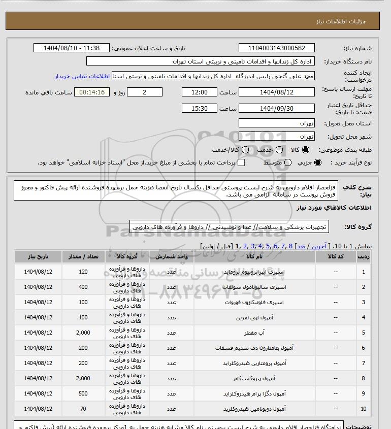Viewport: 391px width, 429px height.
Task: Click quantity 70 in row 10
Action: tap(83, 409)
